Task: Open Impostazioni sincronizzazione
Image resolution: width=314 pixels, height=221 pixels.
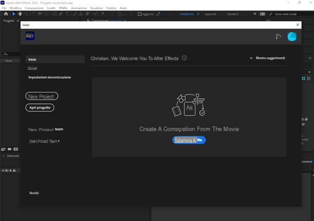Action: pos(49,77)
